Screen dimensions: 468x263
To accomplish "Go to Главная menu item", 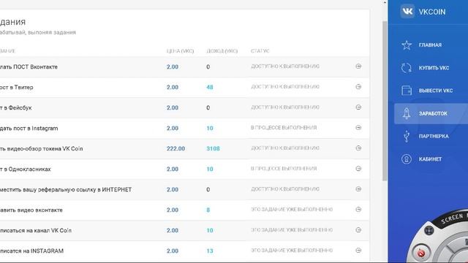I will coord(430,45).
